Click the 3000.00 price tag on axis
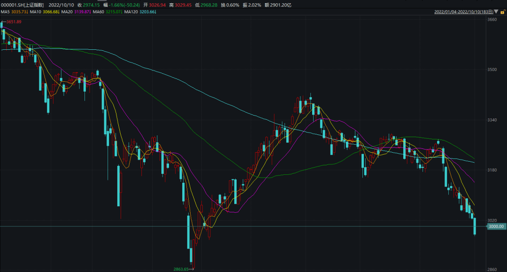 [x=496, y=226]
